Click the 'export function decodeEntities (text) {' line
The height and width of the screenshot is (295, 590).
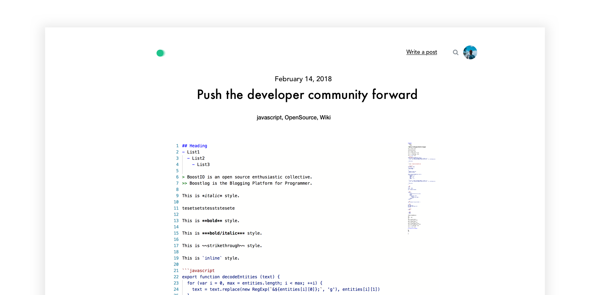[231, 277]
